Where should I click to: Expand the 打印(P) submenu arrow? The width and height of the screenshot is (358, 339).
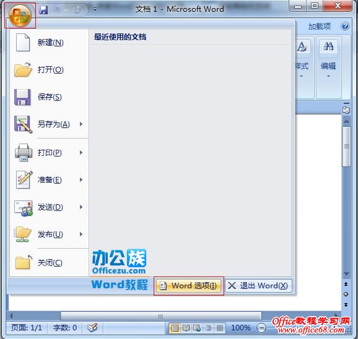pos(81,153)
